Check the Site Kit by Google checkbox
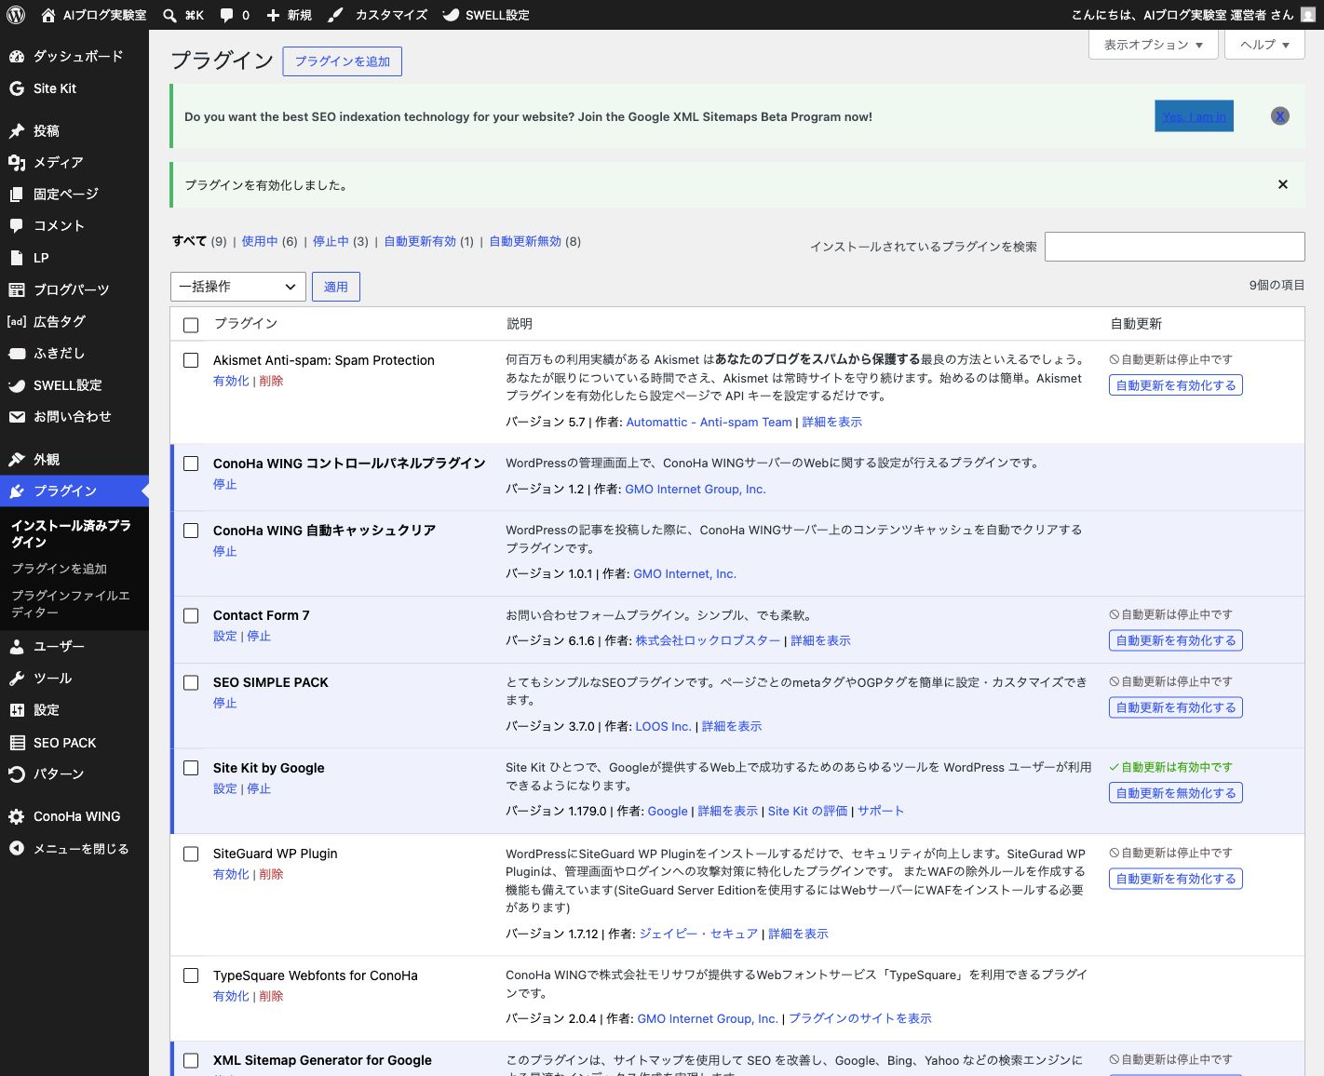Screen dimensions: 1324x1076 (191, 768)
